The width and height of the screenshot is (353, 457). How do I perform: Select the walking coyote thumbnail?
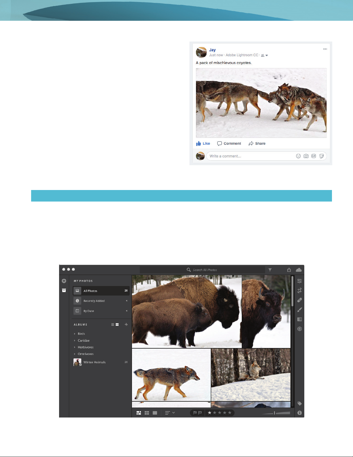coord(171,375)
